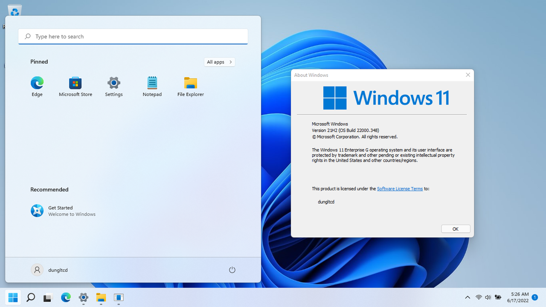The image size is (546, 307).
Task: Click Microsoft Corporation copyright line
Action: click(x=355, y=137)
